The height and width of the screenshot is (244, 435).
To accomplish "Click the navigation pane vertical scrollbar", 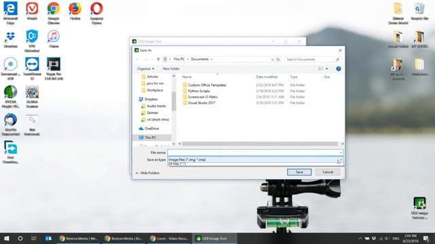I will [x=174, y=101].
